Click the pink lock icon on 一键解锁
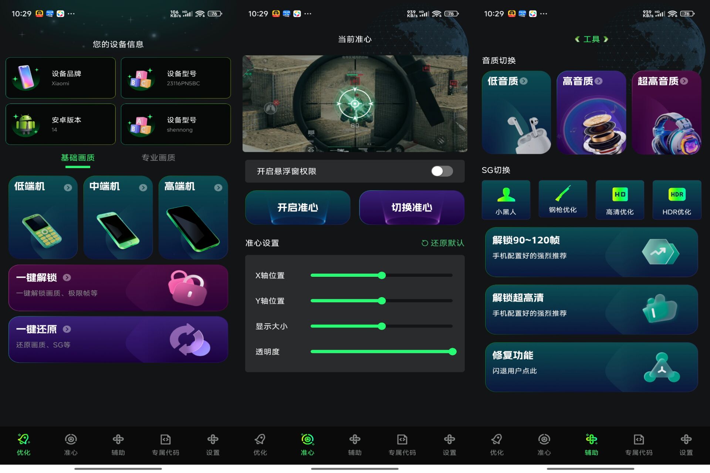The height and width of the screenshot is (473, 710). point(187,287)
